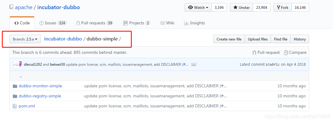The image size is (333, 122).
Task: Click the Fork button
Action: (283, 7)
